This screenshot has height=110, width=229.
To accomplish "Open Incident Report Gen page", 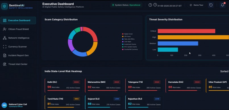I will [18, 55].
